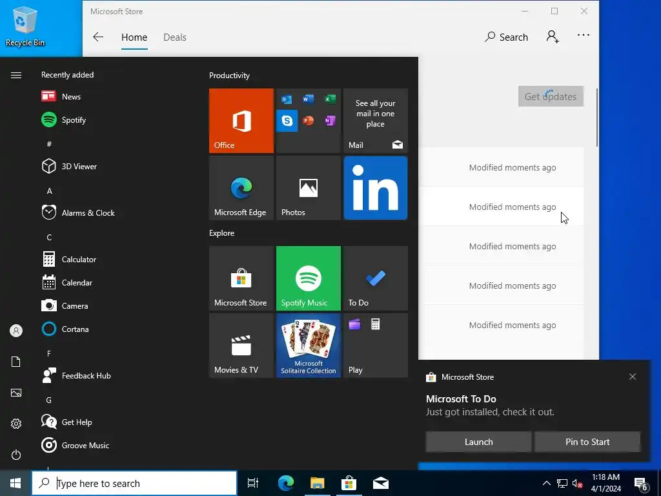Viewport: 661px width, 496px height.
Task: Click the Windows Start button
Action: [x=15, y=483]
